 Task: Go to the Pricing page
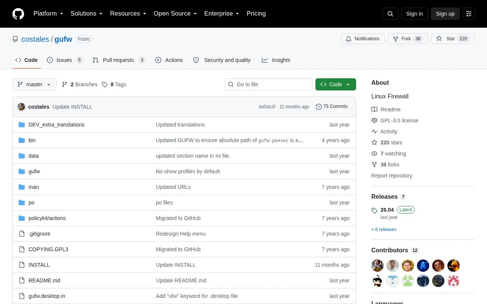pos(256,14)
